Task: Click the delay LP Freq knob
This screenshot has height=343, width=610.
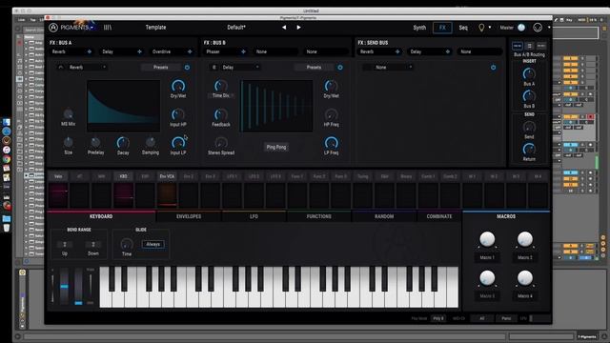Action: click(x=331, y=143)
